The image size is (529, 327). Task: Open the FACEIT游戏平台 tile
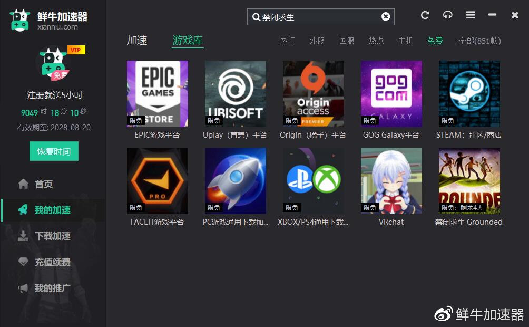point(157,181)
